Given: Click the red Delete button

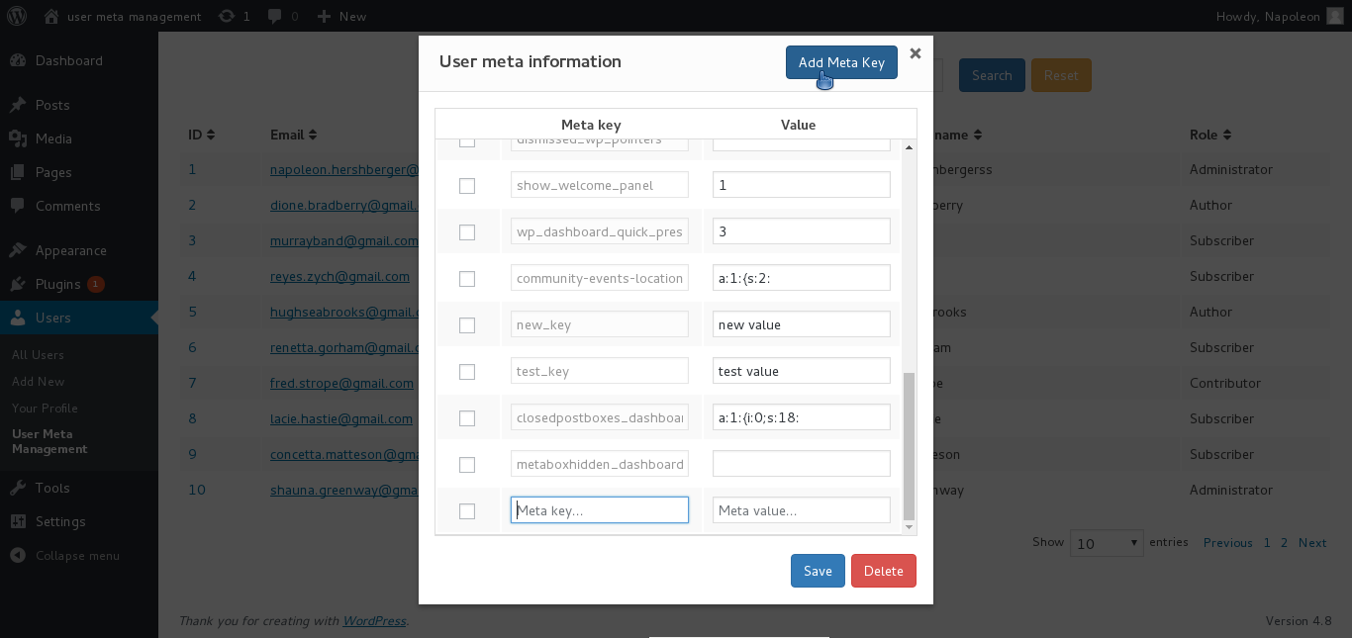Looking at the screenshot, I should 884,571.
